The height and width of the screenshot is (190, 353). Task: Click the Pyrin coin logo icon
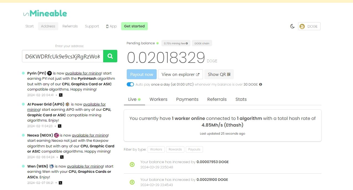(x=49, y=73)
